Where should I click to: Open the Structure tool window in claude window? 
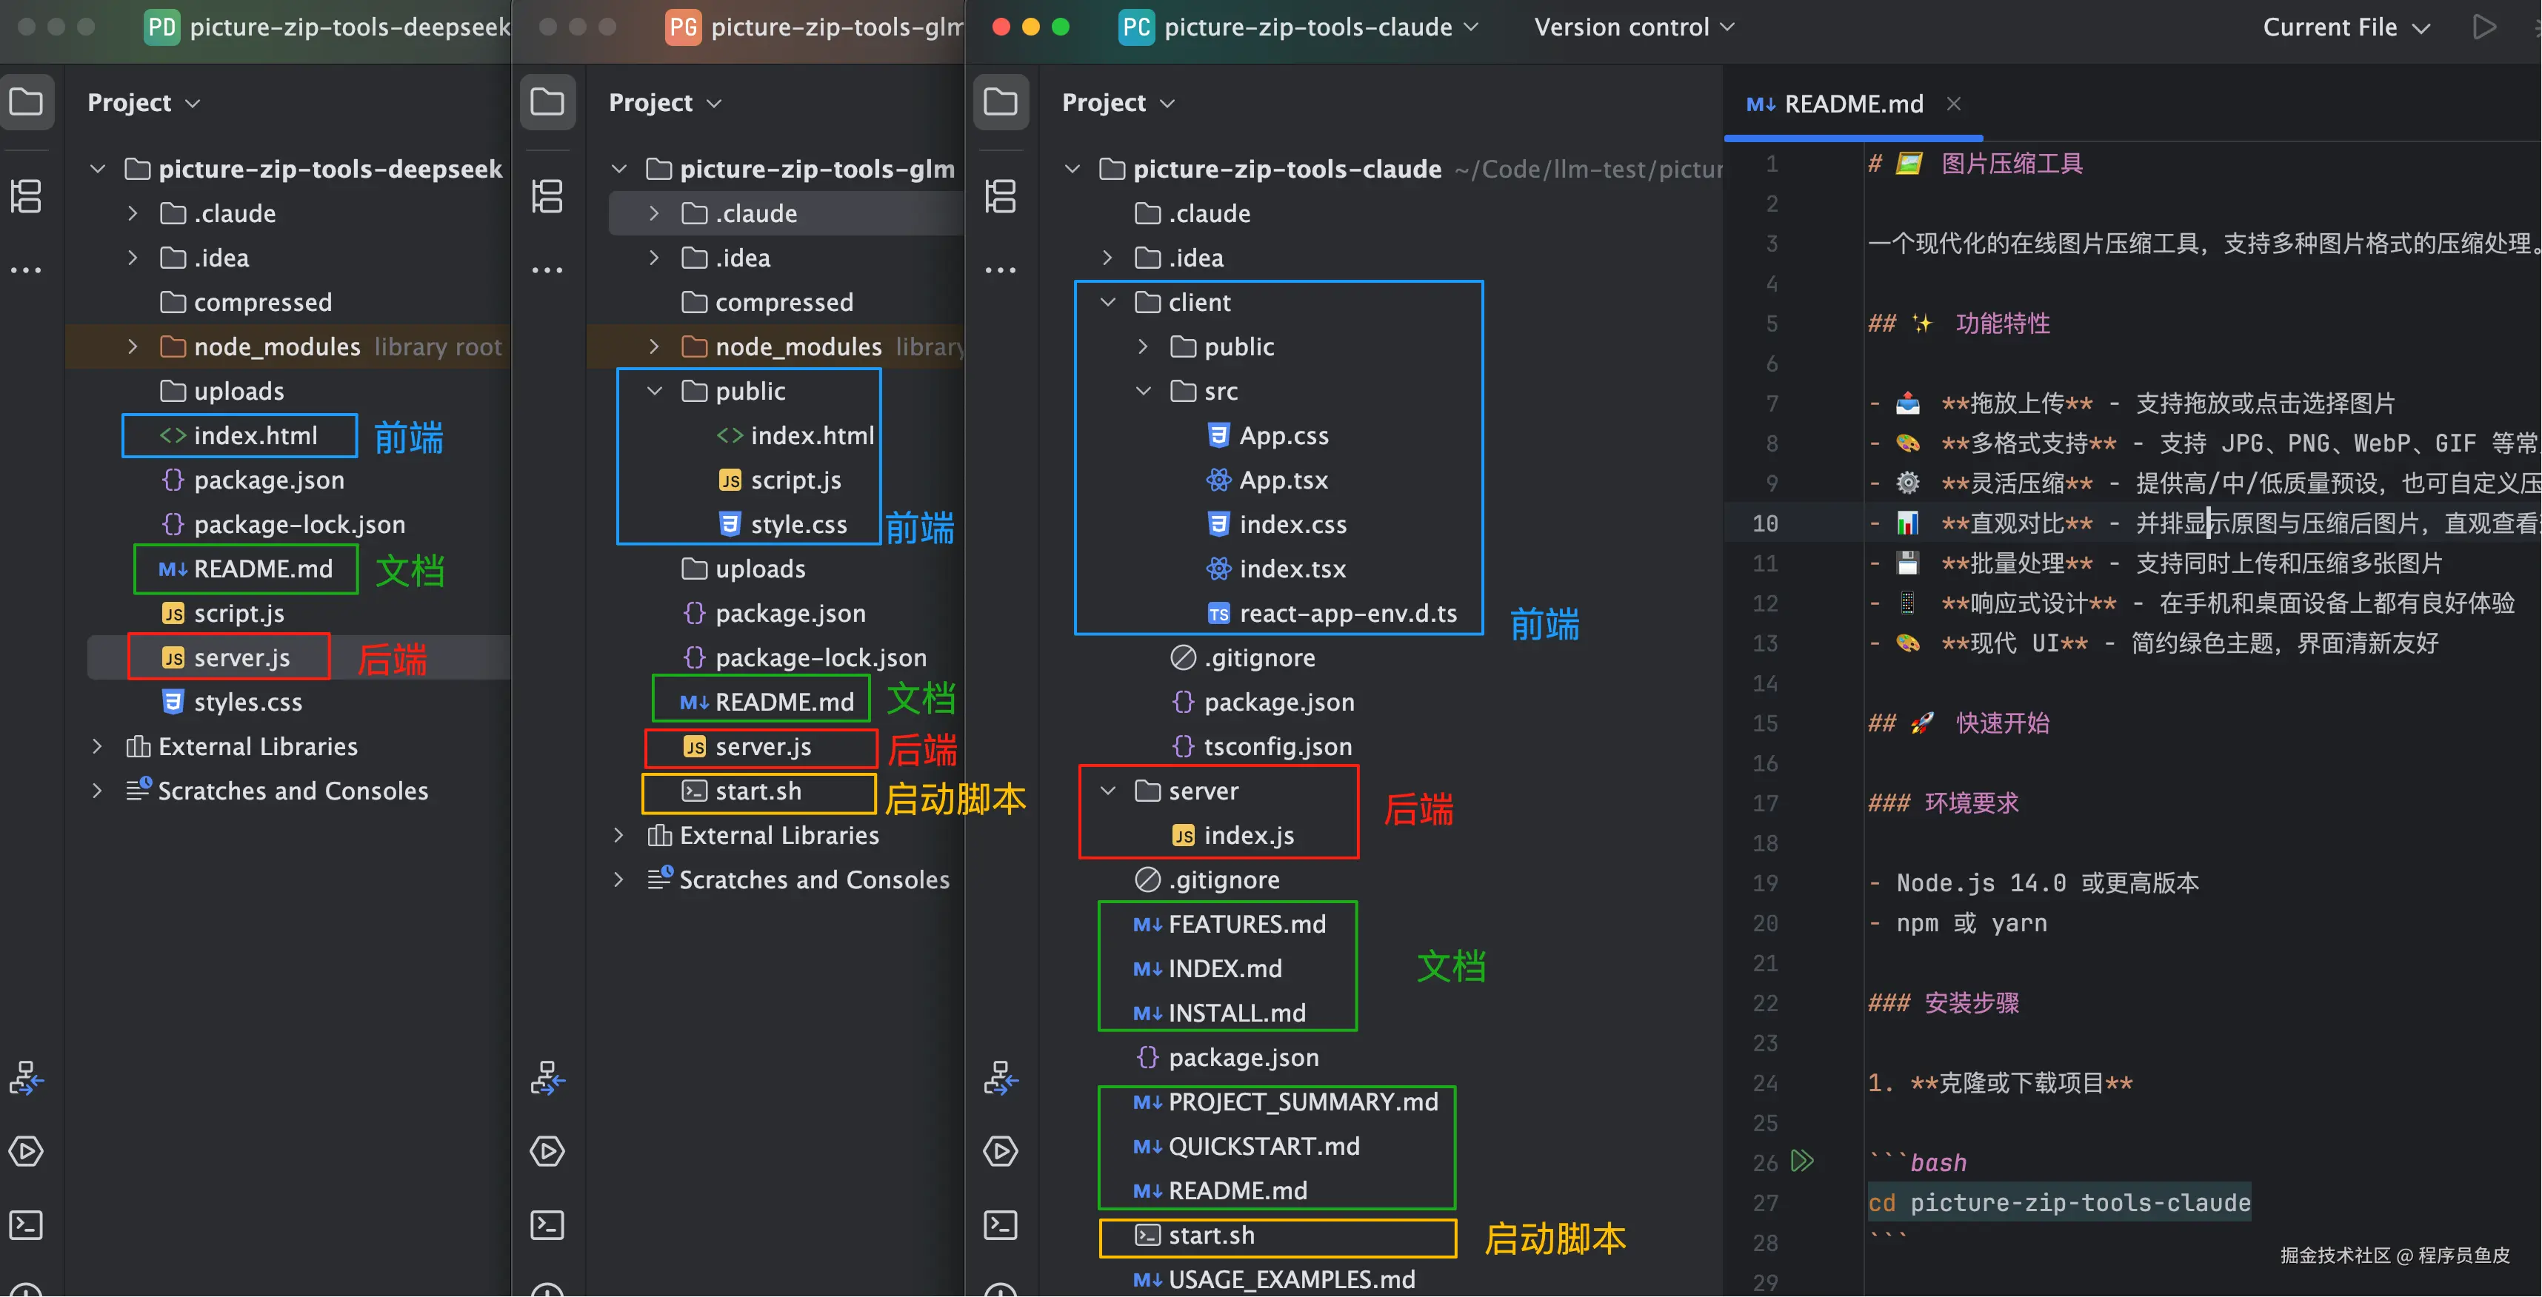(1000, 195)
